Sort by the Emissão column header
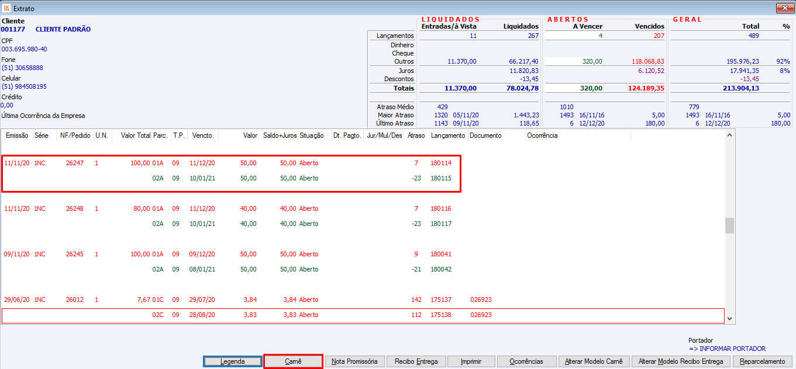This screenshot has width=796, height=369. 17,135
